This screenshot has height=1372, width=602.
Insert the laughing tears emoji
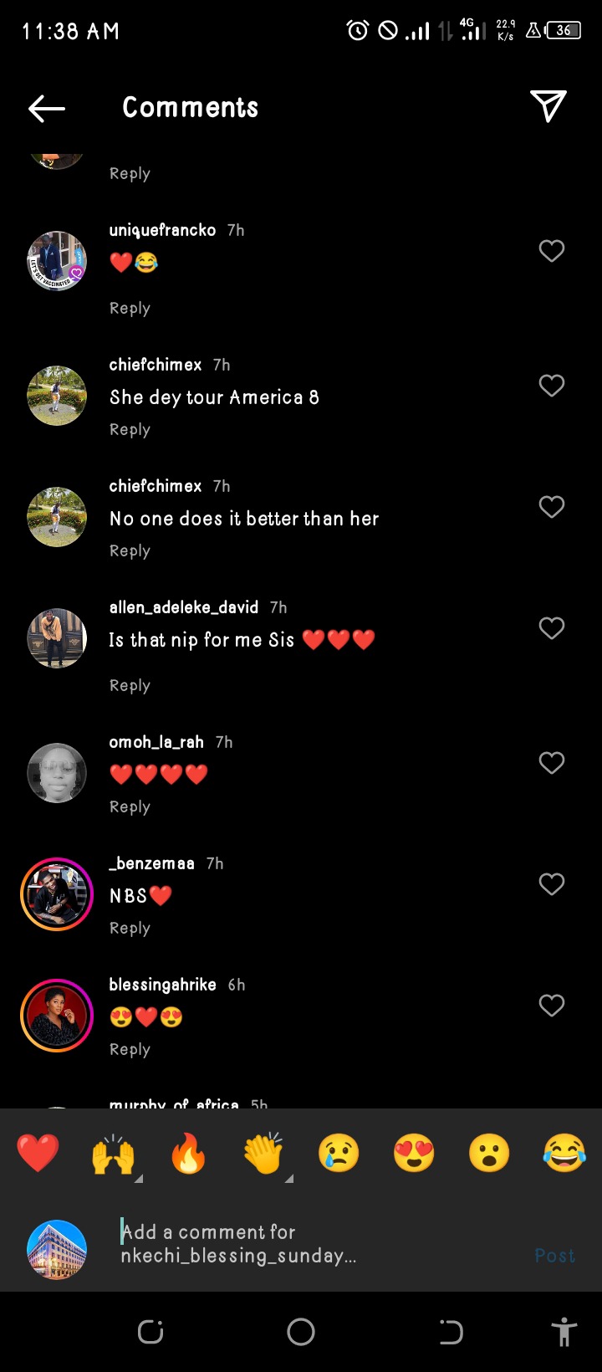(564, 1154)
